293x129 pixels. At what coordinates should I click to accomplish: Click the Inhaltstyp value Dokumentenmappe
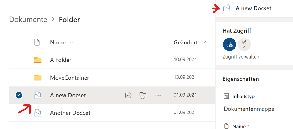249,109
